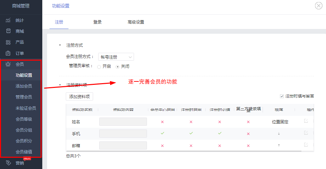326x169 pixels.
Task: Click the 邮箱 content input field
Action: (123, 145)
